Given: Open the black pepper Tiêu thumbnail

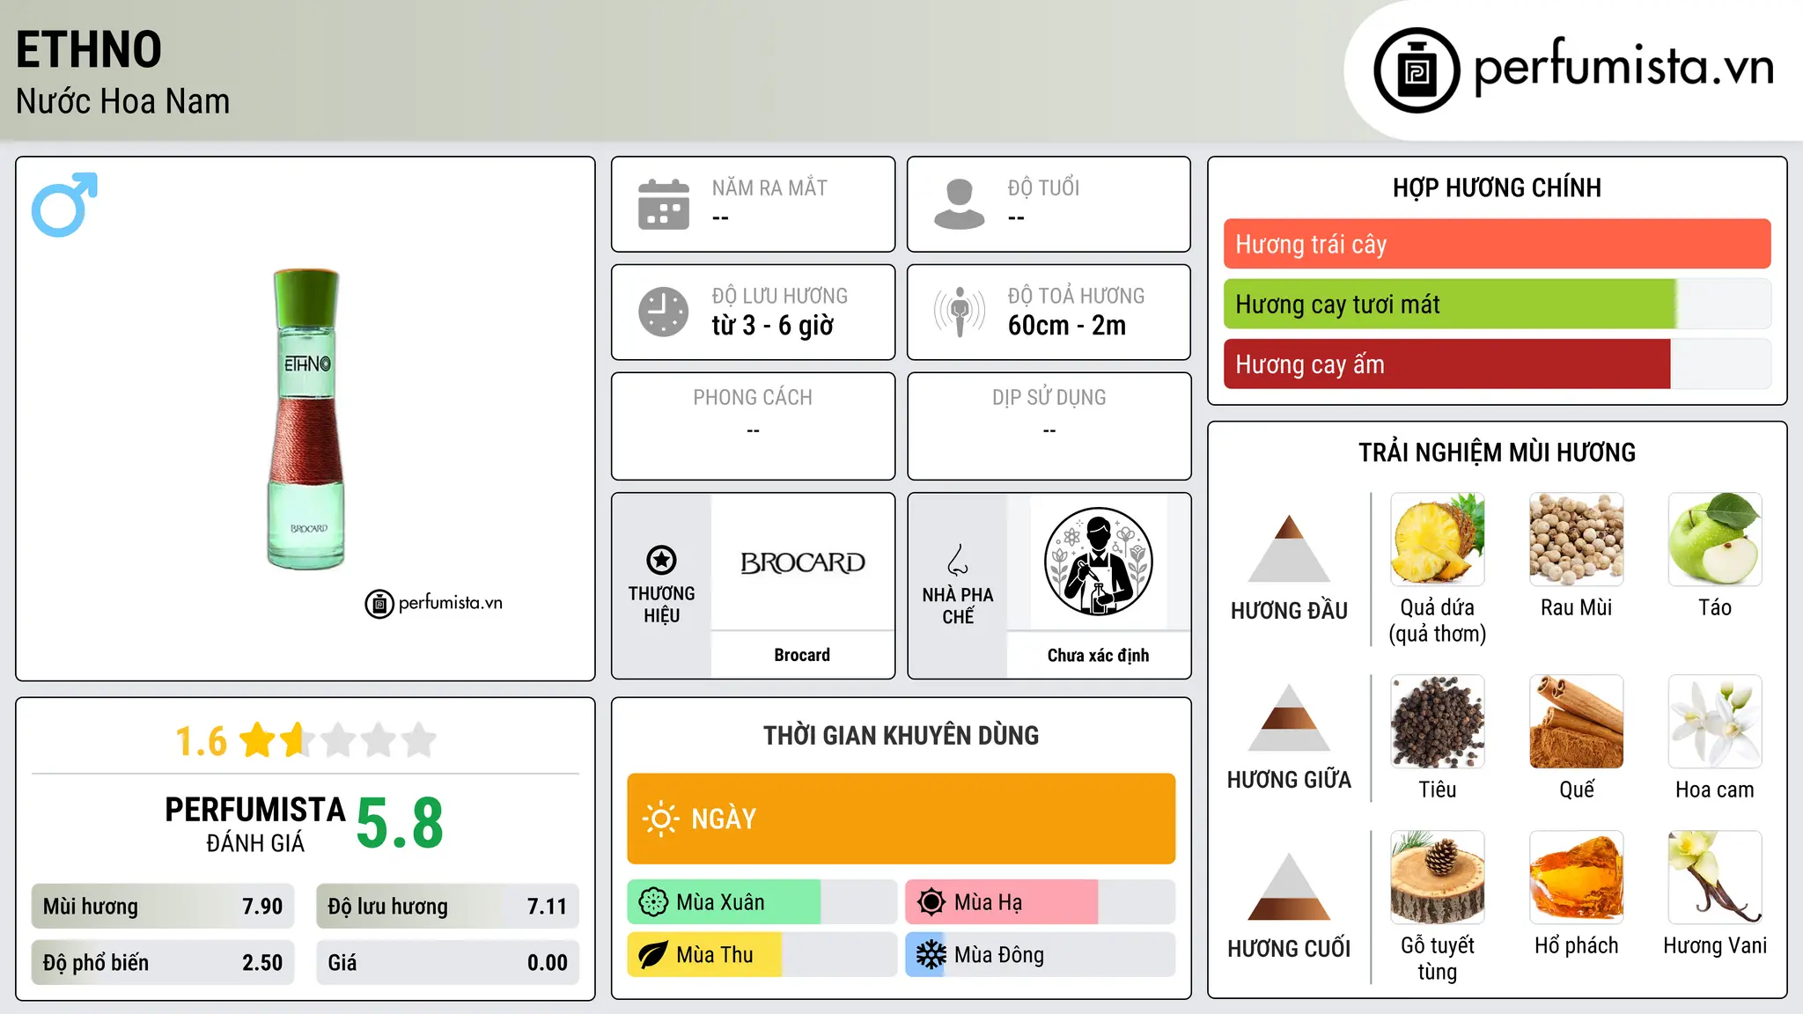Looking at the screenshot, I should tap(1438, 722).
